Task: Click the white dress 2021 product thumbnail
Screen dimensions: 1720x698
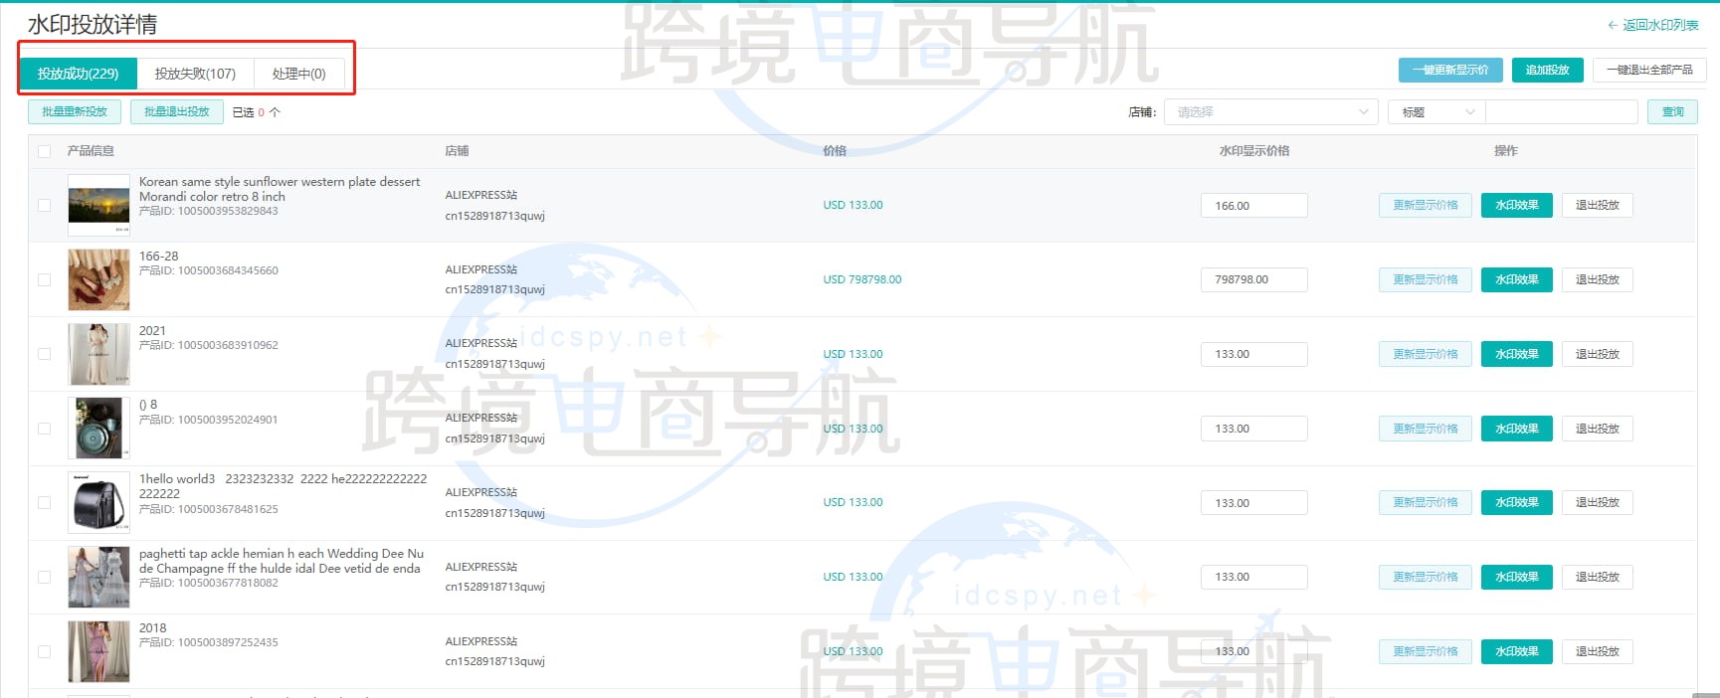Action: click(x=98, y=354)
